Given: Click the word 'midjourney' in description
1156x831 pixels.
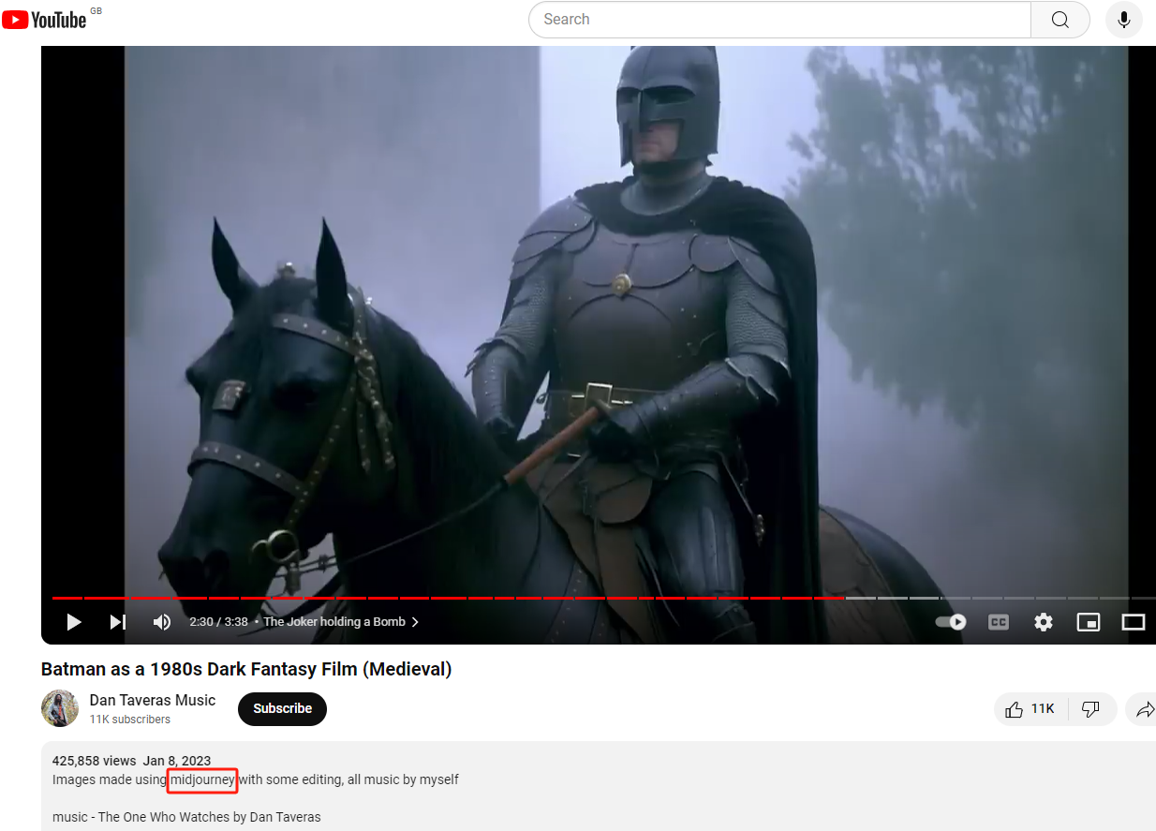Looking at the screenshot, I should click(202, 779).
